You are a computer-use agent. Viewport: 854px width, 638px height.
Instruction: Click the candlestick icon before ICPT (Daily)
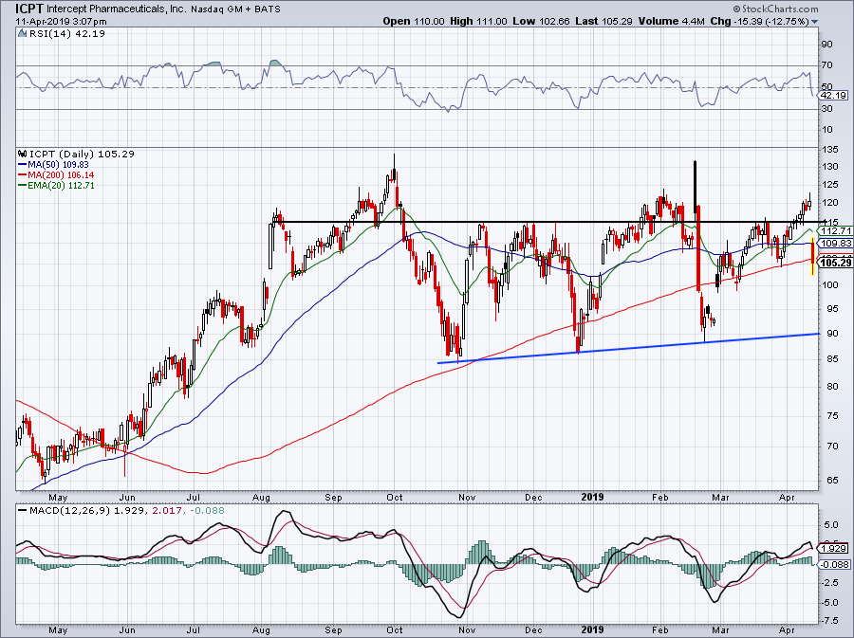[22, 154]
